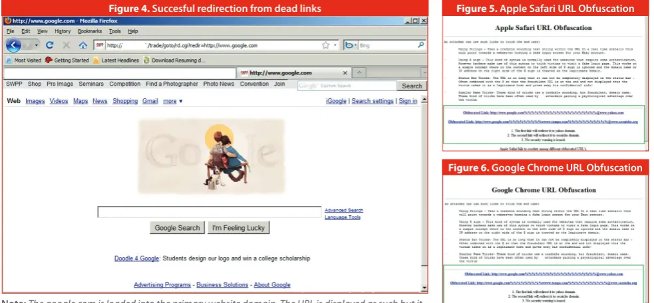Click the Google Custom Search field
The height and width of the screenshot is (303, 654).
(347, 86)
